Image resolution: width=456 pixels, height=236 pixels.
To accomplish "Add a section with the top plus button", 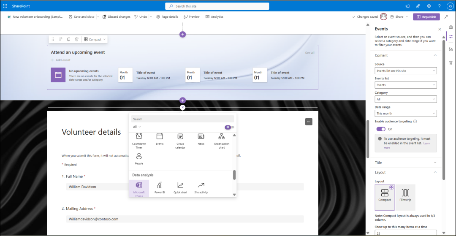I will 183,34.
